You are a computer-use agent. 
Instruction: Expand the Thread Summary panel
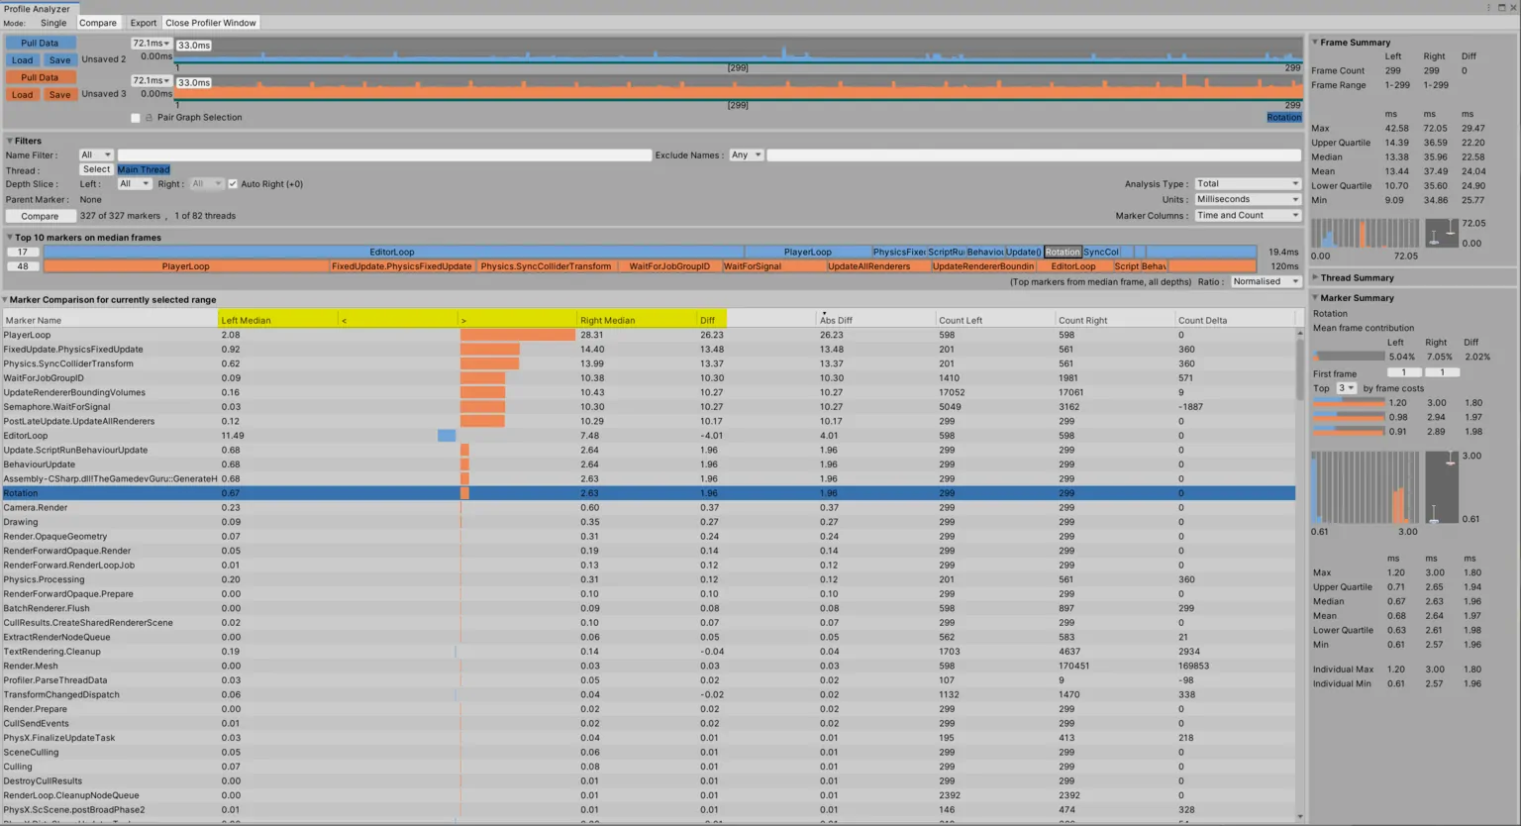click(x=1314, y=277)
